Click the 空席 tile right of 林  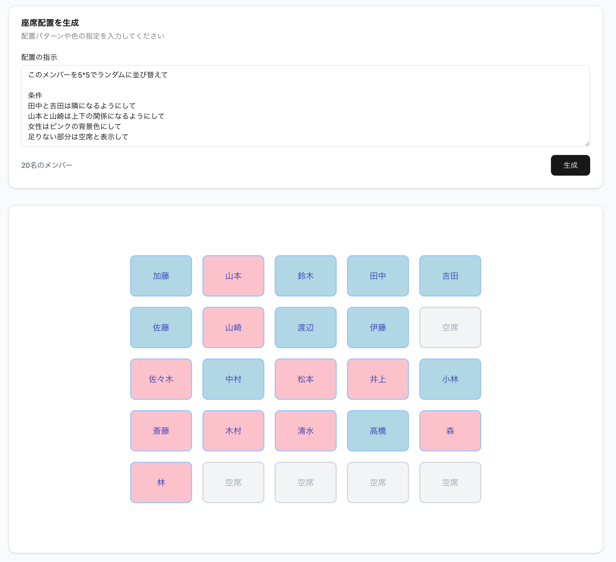[233, 482]
